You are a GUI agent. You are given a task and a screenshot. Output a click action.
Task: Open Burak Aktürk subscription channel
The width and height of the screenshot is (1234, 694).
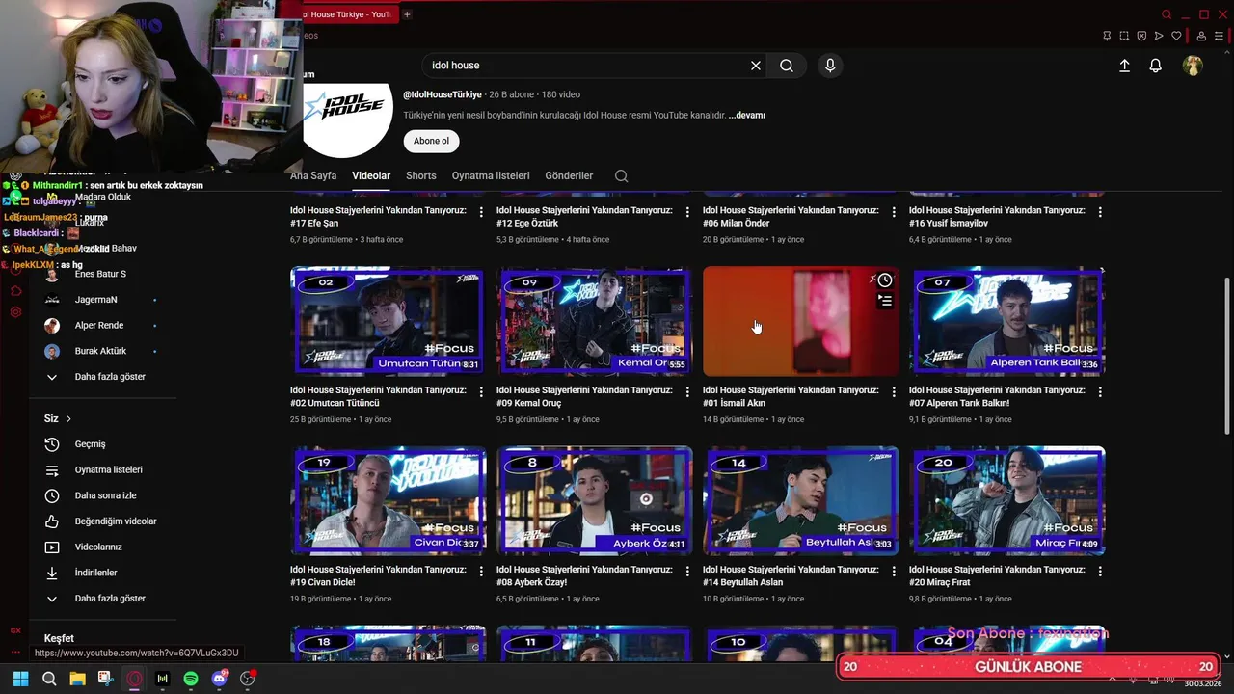pyautogui.click(x=100, y=351)
